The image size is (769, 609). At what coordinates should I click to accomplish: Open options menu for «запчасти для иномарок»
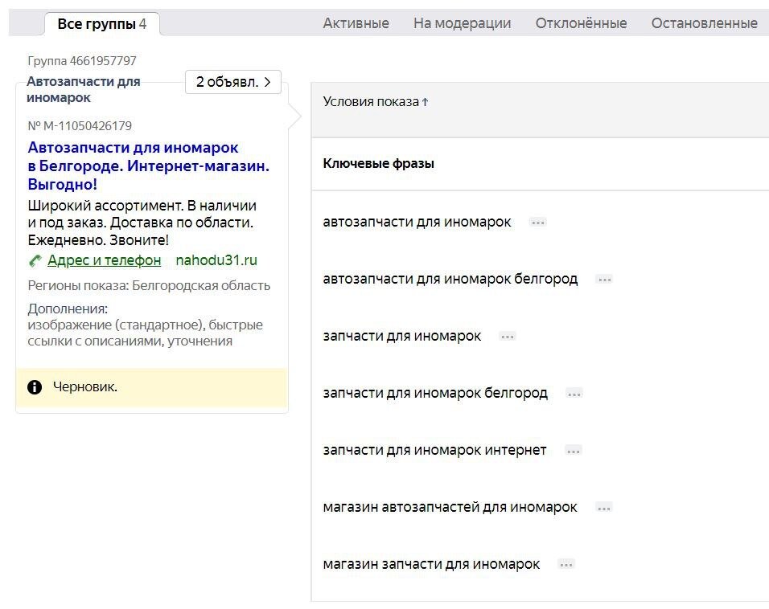(x=508, y=337)
